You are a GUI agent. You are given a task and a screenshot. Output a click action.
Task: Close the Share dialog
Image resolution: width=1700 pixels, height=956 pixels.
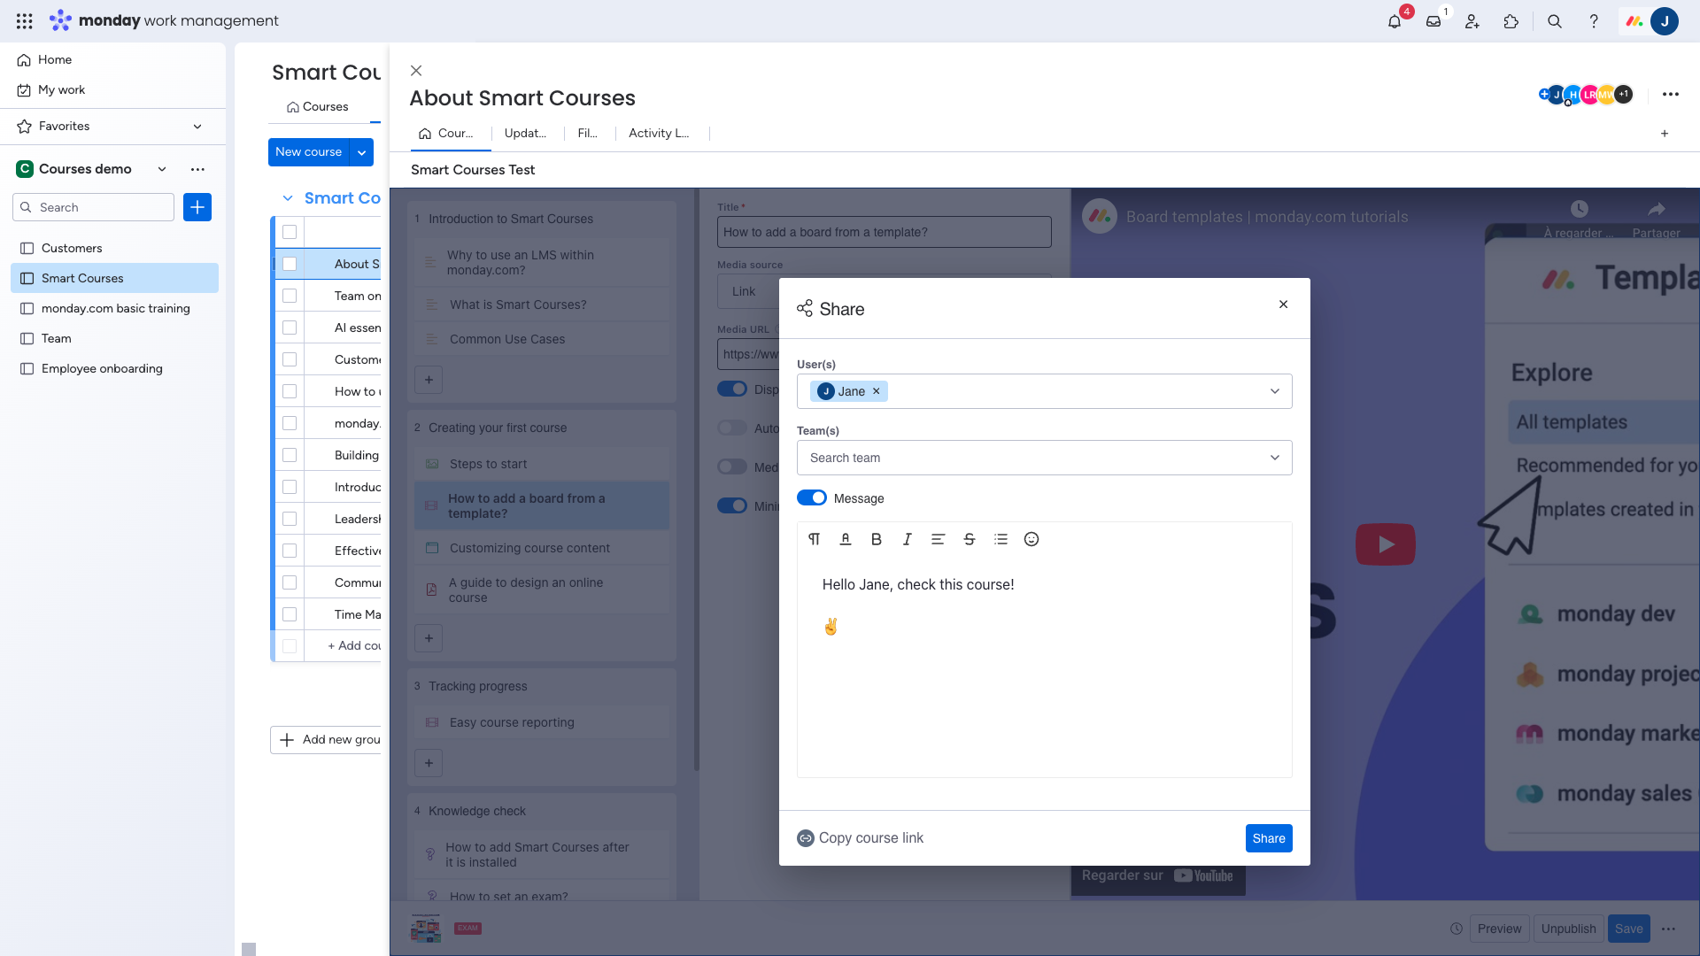[1283, 305]
